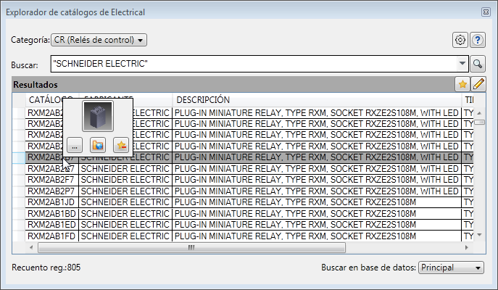Click description cell in RXM2AB1FD row
The width and height of the screenshot is (498, 290).
[317, 236]
